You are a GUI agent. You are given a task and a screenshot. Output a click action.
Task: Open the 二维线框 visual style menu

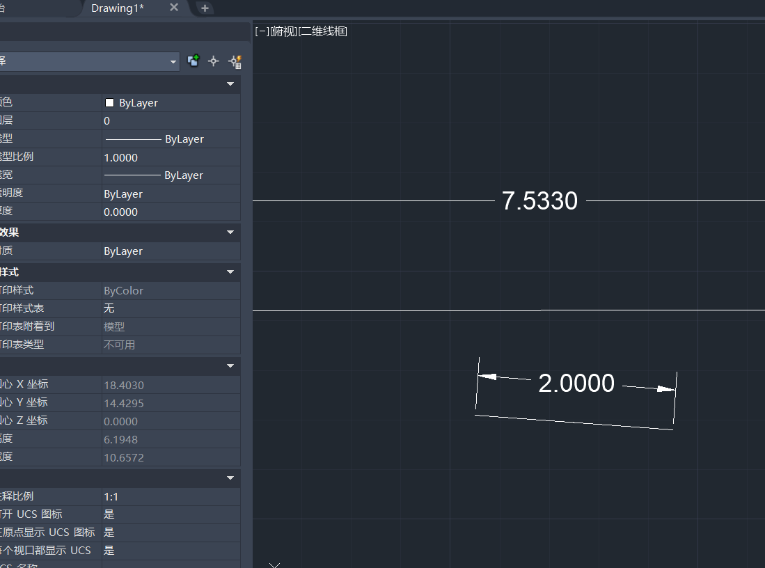tap(323, 31)
